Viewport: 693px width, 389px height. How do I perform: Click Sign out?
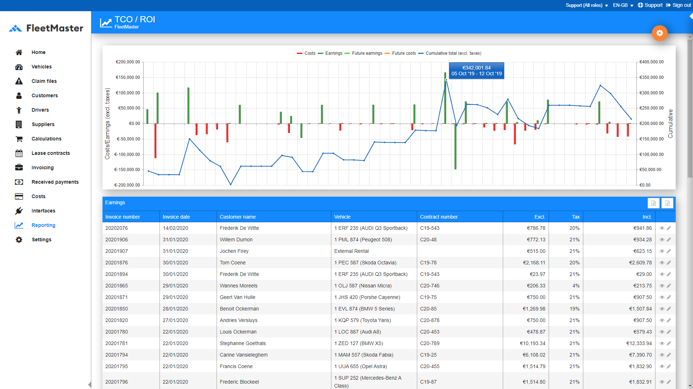point(679,5)
